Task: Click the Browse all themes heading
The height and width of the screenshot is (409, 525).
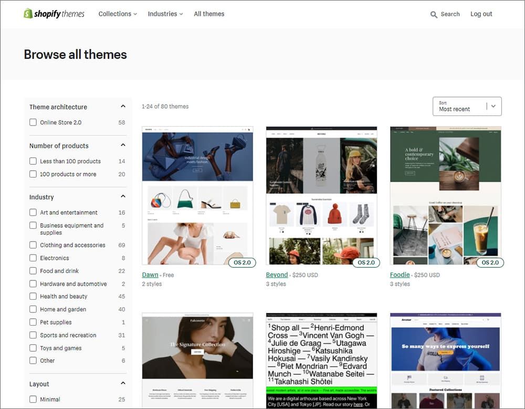Action: coord(75,54)
